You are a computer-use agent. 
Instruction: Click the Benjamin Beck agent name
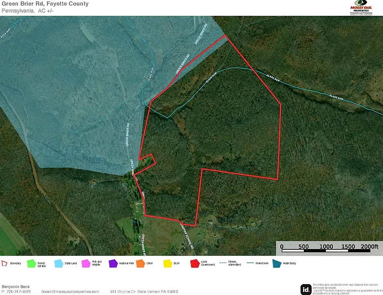[x=16, y=286]
